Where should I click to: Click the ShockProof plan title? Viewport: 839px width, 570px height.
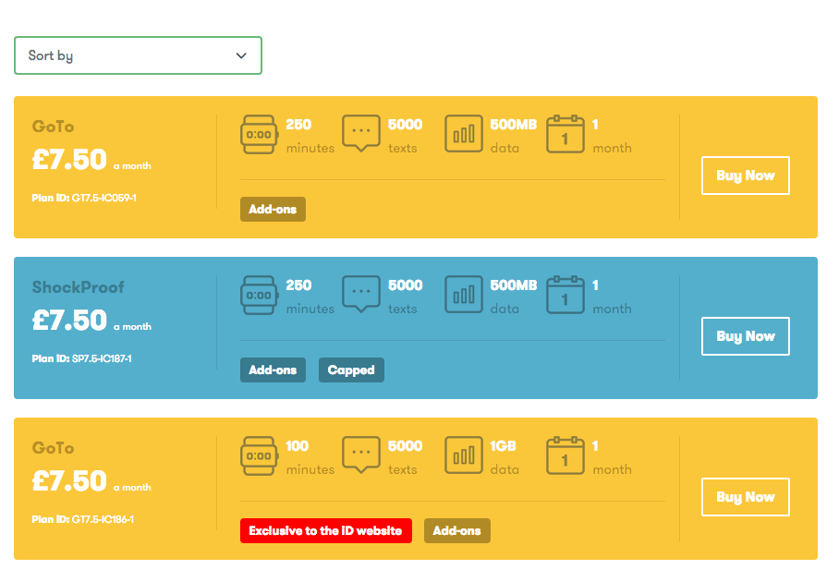(79, 287)
